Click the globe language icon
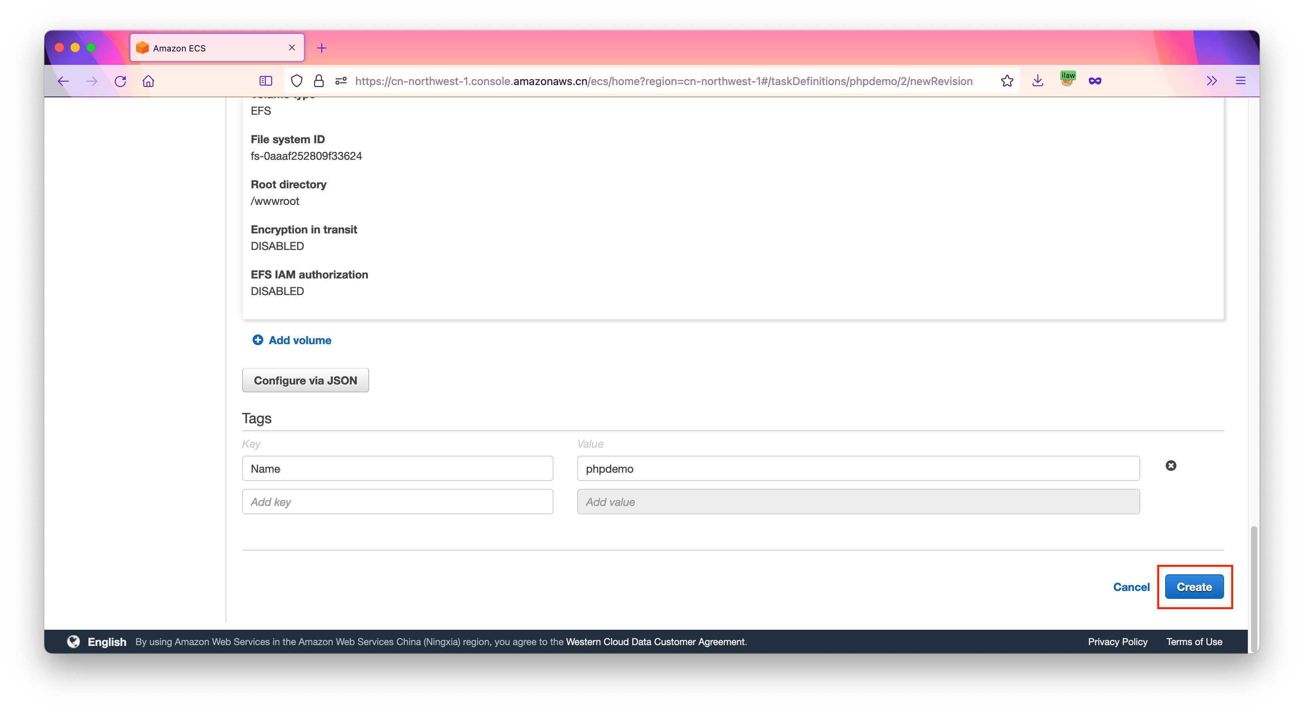Viewport: 1304px width, 712px height. [74, 642]
